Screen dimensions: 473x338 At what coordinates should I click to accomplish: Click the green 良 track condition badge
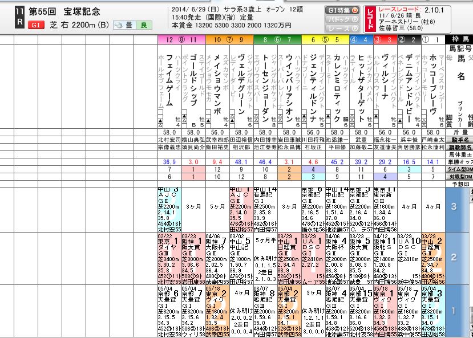[x=145, y=25]
